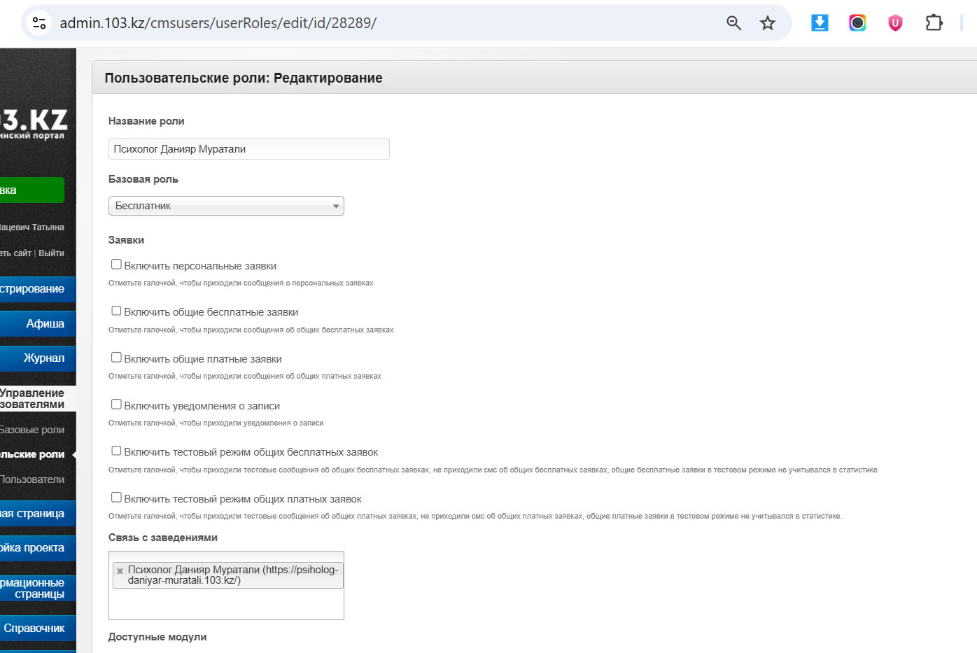Click the Выйти logout link
Image resolution: width=977 pixels, height=653 pixels.
point(51,253)
